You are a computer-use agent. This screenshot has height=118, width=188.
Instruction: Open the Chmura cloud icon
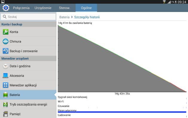click(5, 41)
